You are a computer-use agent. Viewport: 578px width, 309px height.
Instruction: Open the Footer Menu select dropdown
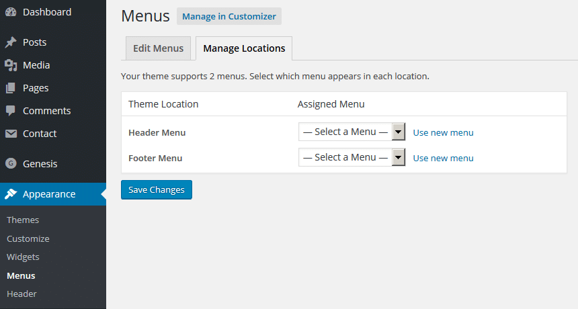[x=352, y=157]
